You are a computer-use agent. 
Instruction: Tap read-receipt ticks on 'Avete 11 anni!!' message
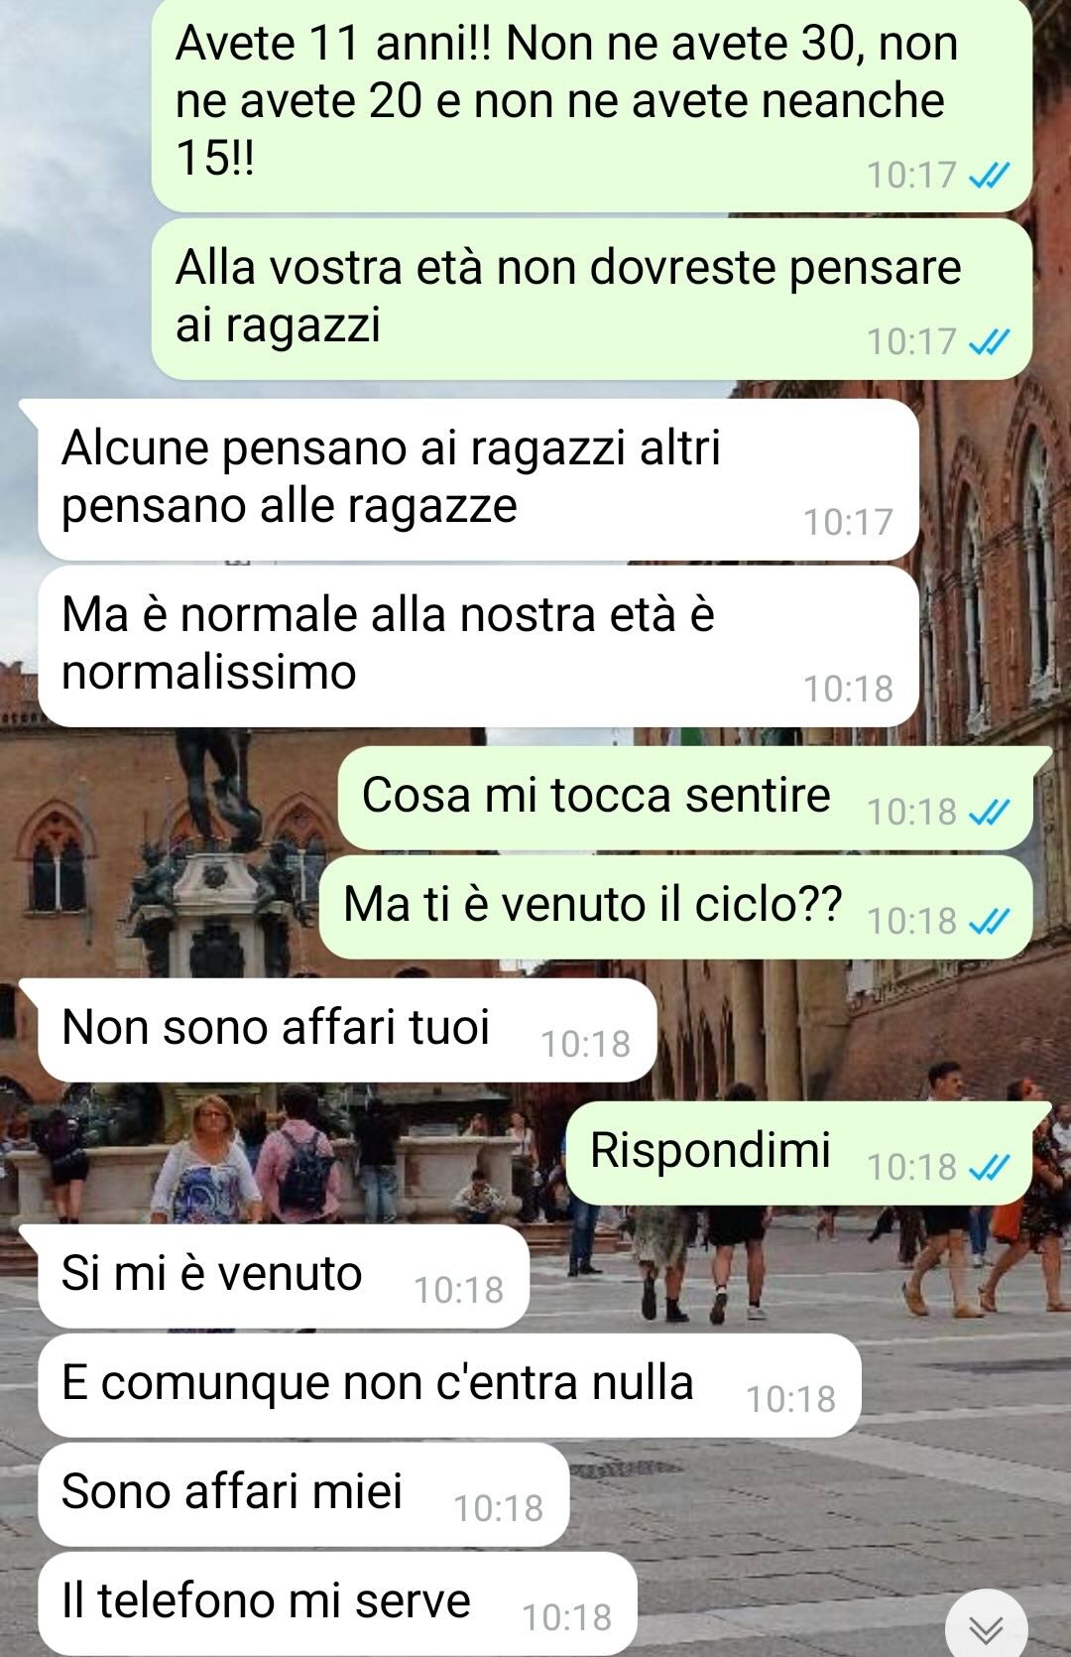pos(989,177)
